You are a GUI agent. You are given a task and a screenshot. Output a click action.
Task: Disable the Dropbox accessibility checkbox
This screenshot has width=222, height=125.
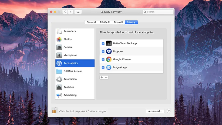(103, 51)
